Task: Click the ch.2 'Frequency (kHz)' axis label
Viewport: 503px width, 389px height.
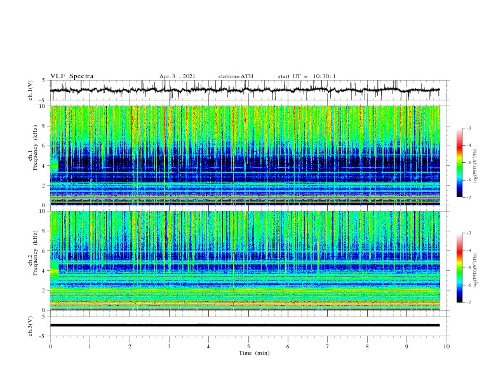Action: (36, 252)
